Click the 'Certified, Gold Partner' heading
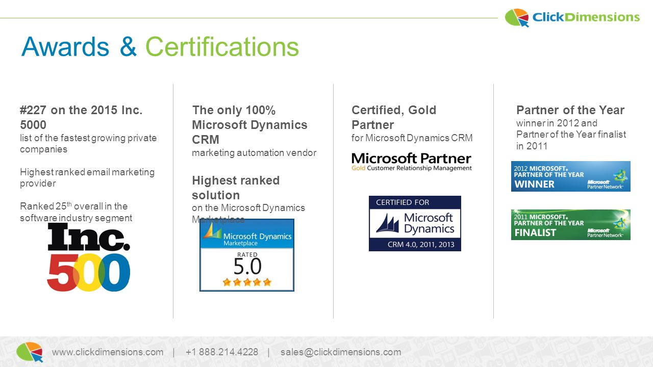The height and width of the screenshot is (367, 653). [x=394, y=117]
